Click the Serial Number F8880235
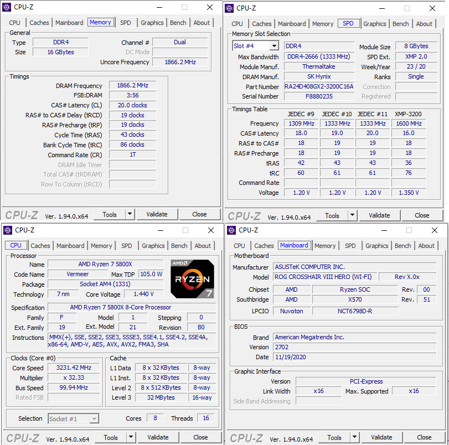 319,96
